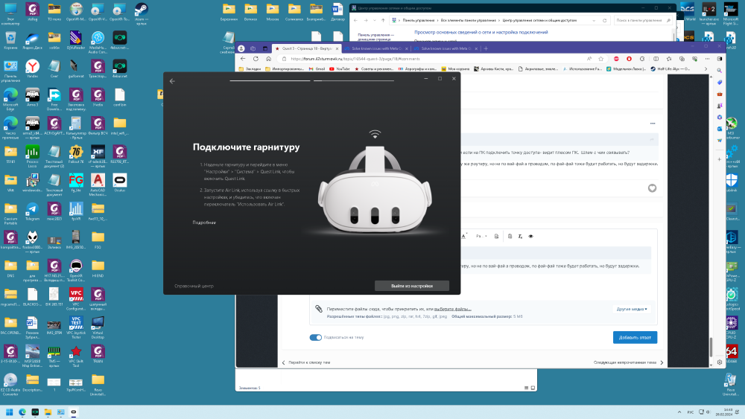
Task: Open 'Другие медиа' dropdown in forum editor
Action: [x=632, y=309]
